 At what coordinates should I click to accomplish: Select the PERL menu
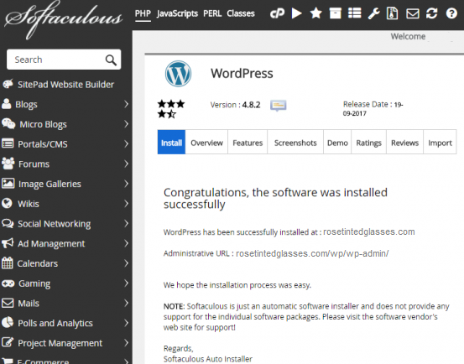tap(212, 13)
